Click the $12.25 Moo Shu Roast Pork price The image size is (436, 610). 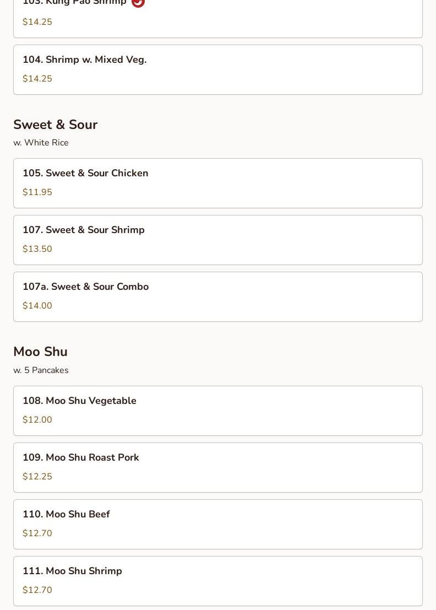click(37, 477)
